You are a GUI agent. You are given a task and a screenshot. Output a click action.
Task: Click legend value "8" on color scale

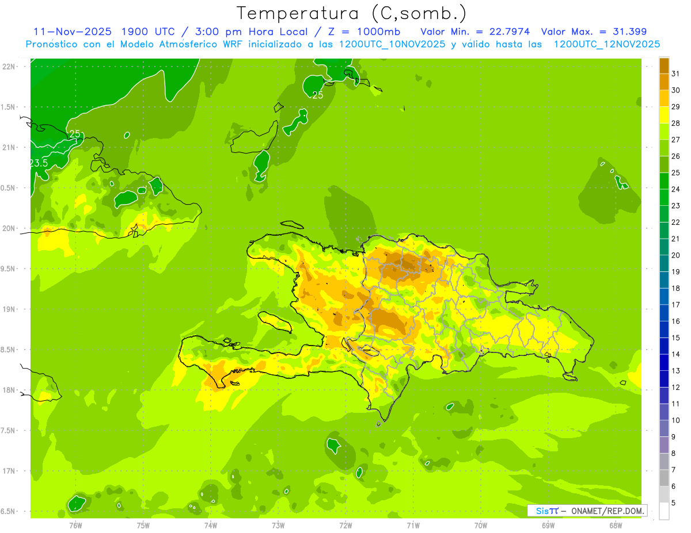point(674,454)
